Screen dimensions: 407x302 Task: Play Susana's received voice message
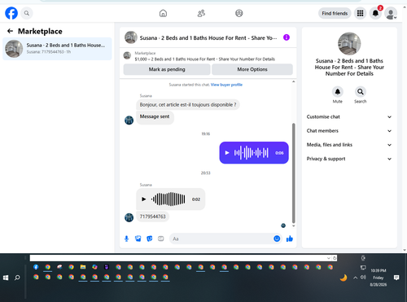[x=144, y=199]
